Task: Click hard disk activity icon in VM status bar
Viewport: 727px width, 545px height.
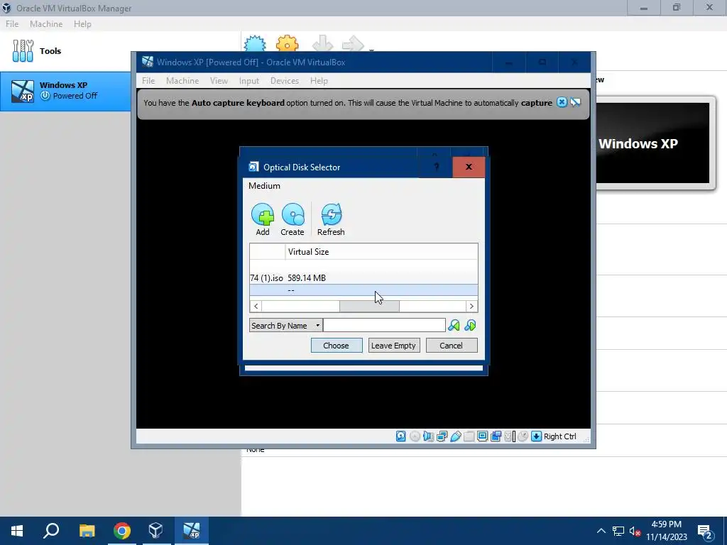Action: click(x=400, y=436)
